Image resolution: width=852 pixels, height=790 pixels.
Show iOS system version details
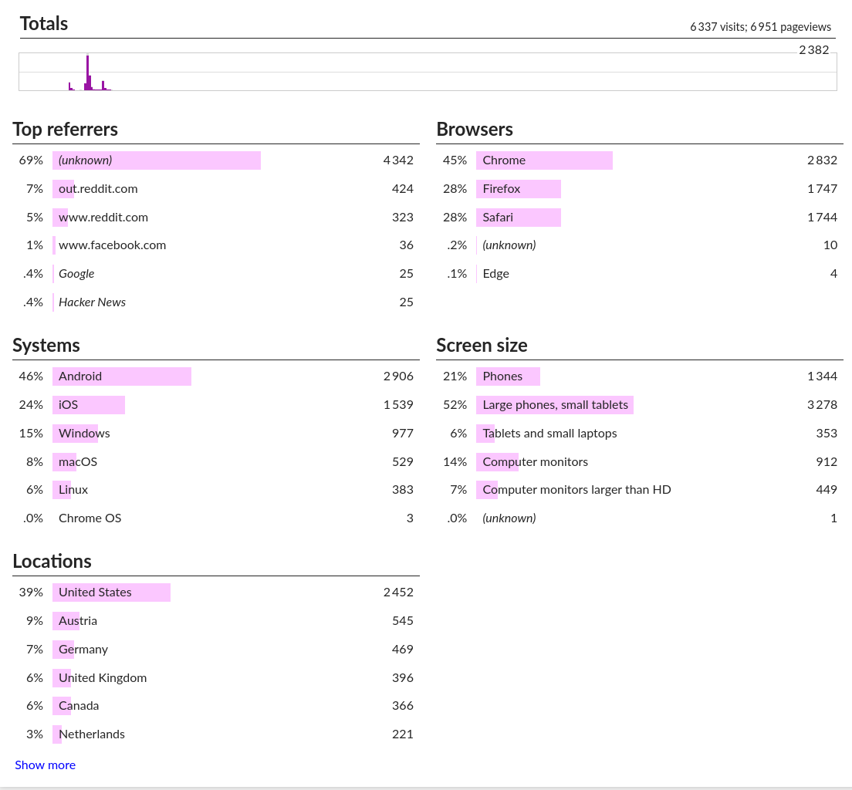(68, 405)
